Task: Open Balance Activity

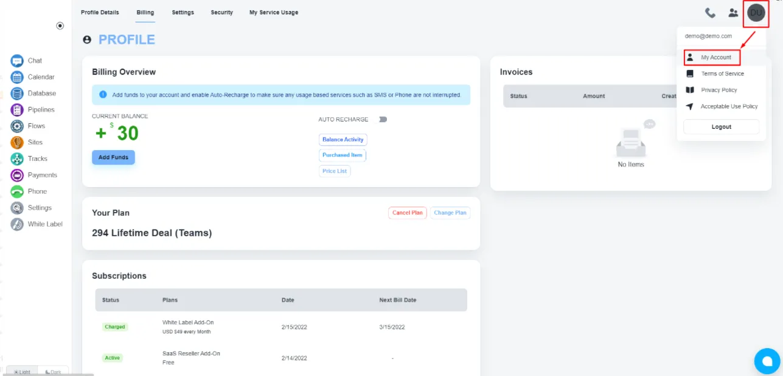Action: pyautogui.click(x=343, y=140)
